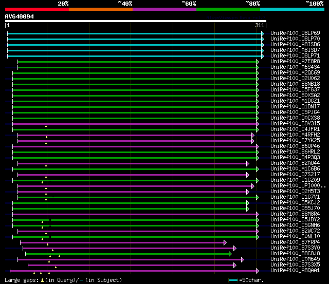Open the UniRef100_A8ISD7 entry
The width and height of the screenshot is (329, 284).
point(295,50)
